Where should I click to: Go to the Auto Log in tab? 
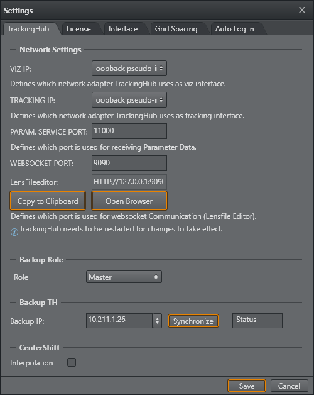[235, 29]
